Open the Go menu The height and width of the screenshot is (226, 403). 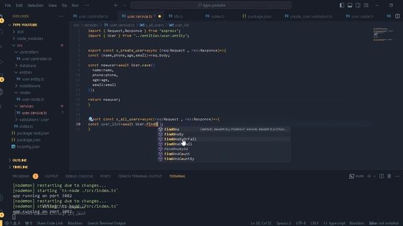[64, 6]
